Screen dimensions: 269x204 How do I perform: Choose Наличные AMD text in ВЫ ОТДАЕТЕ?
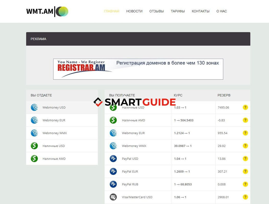pyautogui.click(x=54, y=159)
